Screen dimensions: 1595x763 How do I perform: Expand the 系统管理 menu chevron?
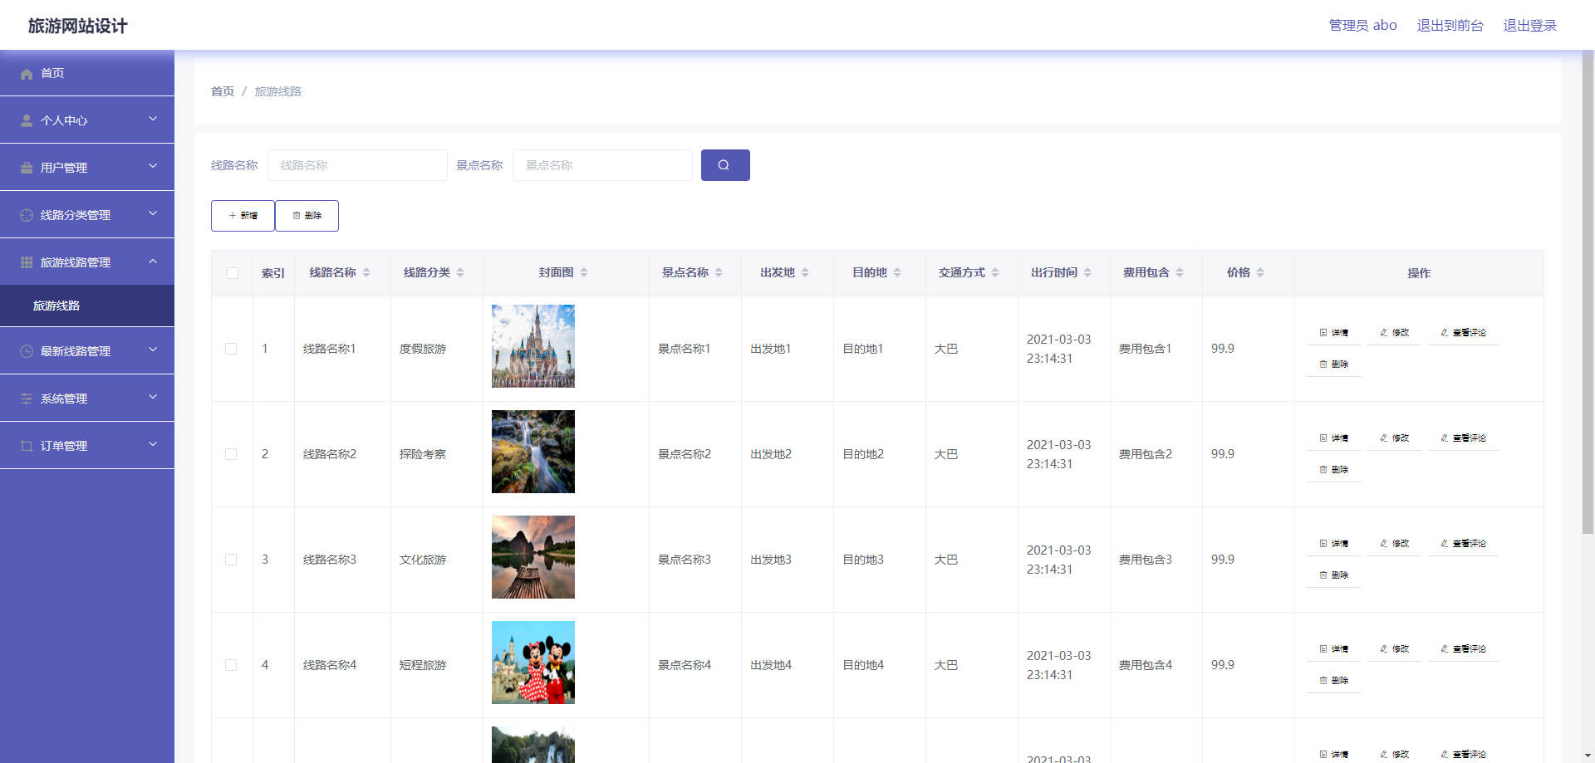coord(153,397)
